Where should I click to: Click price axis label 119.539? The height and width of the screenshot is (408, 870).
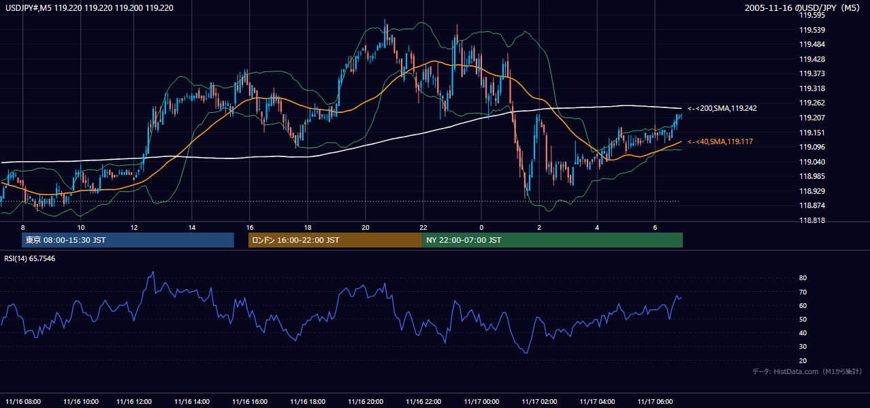tap(812, 30)
